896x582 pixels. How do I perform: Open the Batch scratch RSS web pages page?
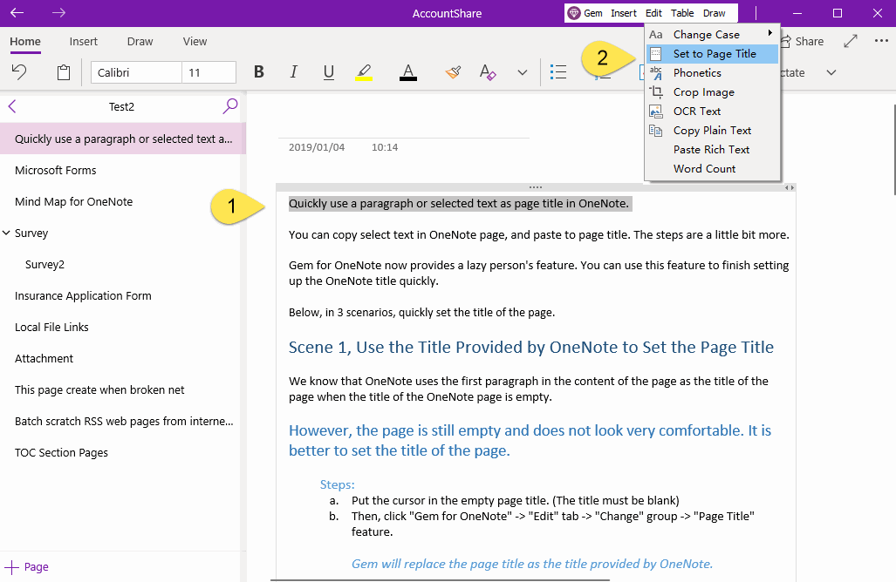point(123,421)
